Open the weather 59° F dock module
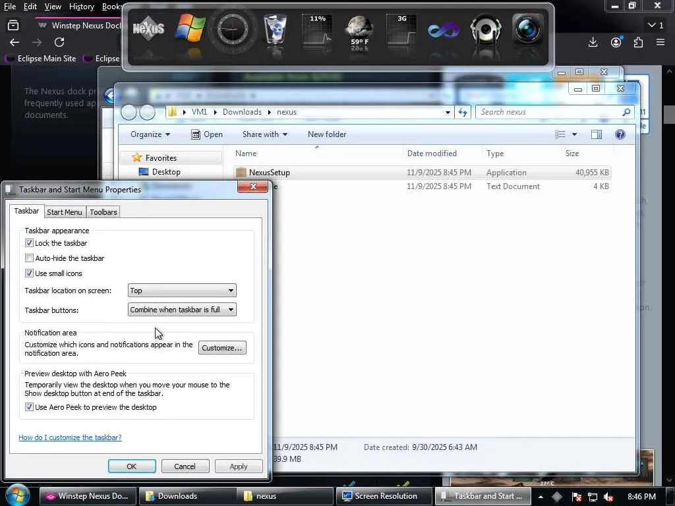Screen dimensions: 675x506 (359, 32)
